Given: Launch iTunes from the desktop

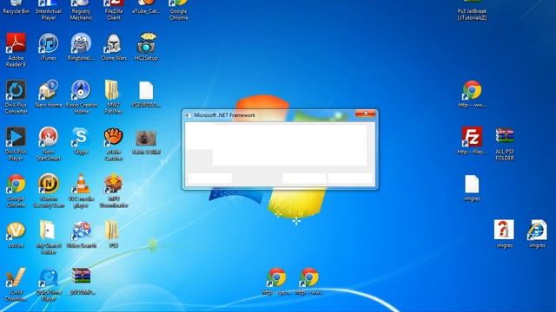Looking at the screenshot, I should (49, 42).
